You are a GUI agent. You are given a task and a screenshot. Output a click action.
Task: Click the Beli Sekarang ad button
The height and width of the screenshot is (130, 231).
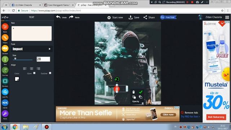(216, 117)
